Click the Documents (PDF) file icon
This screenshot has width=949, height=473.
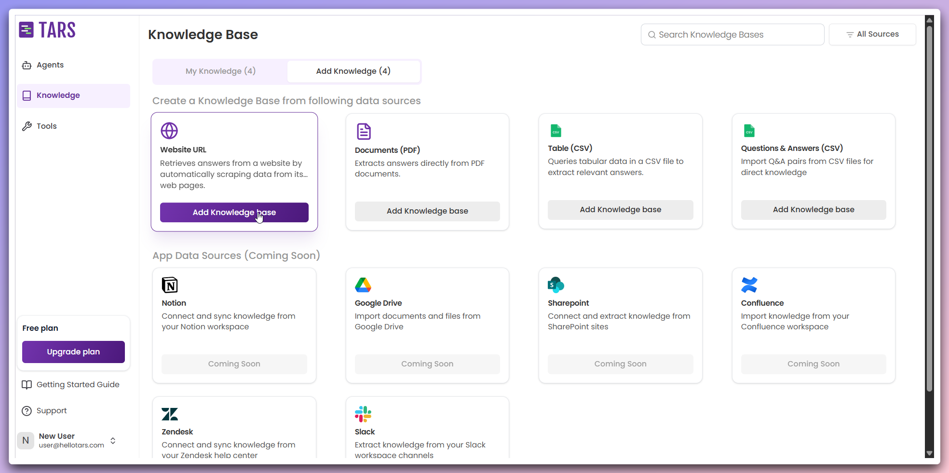364,131
